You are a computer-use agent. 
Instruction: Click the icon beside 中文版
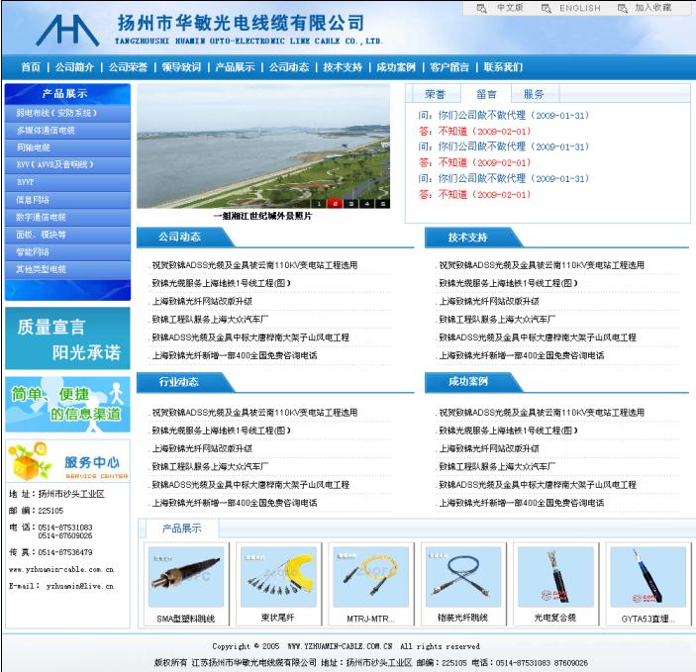pos(482,8)
